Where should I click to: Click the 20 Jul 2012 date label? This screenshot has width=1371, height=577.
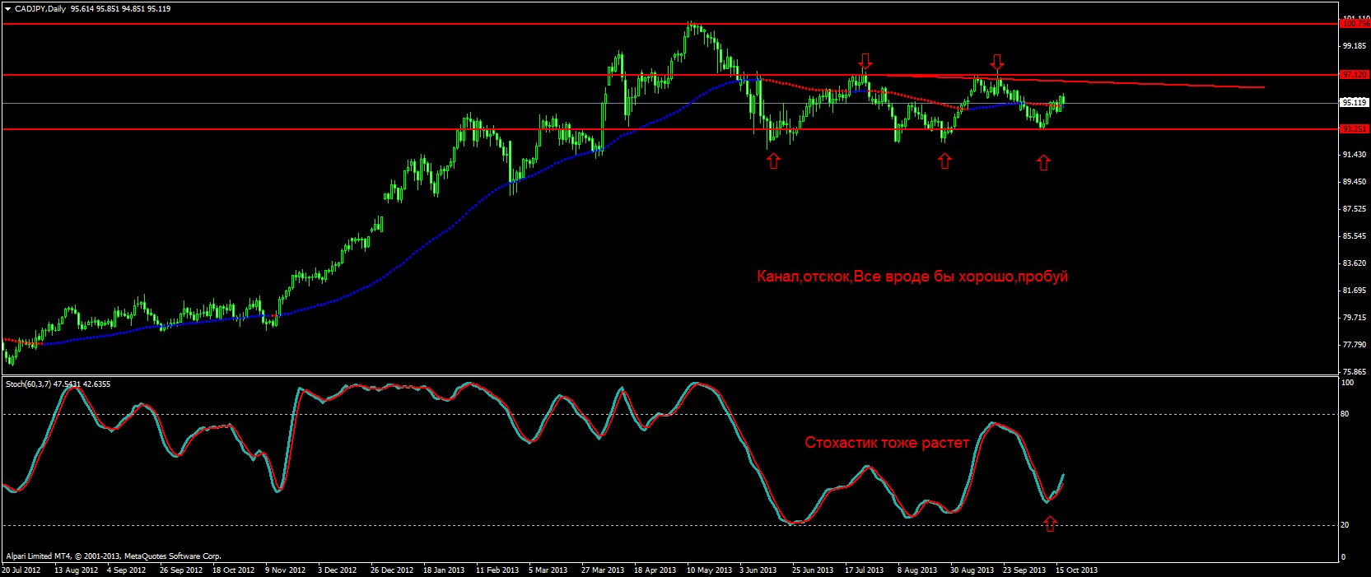pyautogui.click(x=21, y=570)
